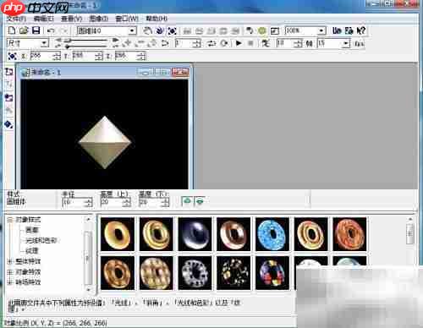This screenshot has height=328, width=423.
Task: Open the 图像(I) menu
Action: point(99,19)
